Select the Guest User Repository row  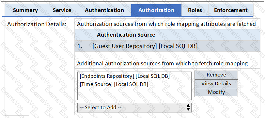coord(167,46)
